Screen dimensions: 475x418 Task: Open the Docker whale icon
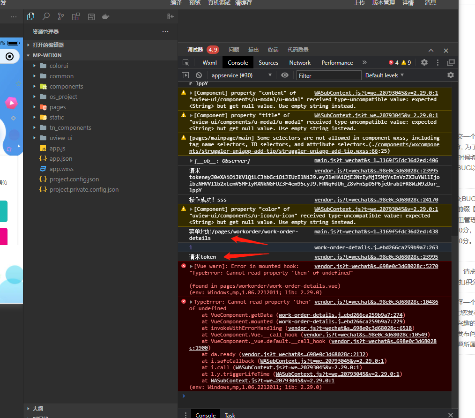pos(106,17)
